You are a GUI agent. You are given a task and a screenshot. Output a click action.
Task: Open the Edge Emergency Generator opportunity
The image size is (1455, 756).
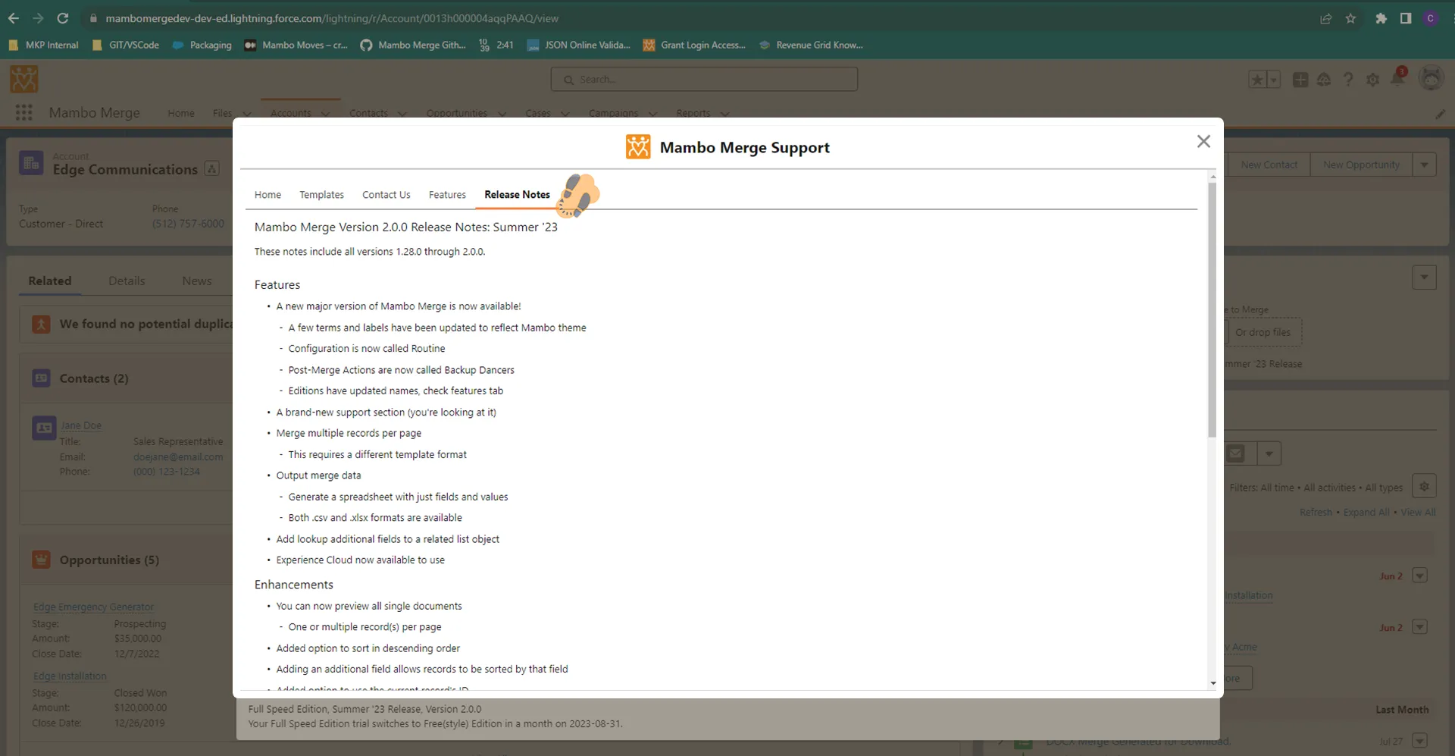click(93, 607)
